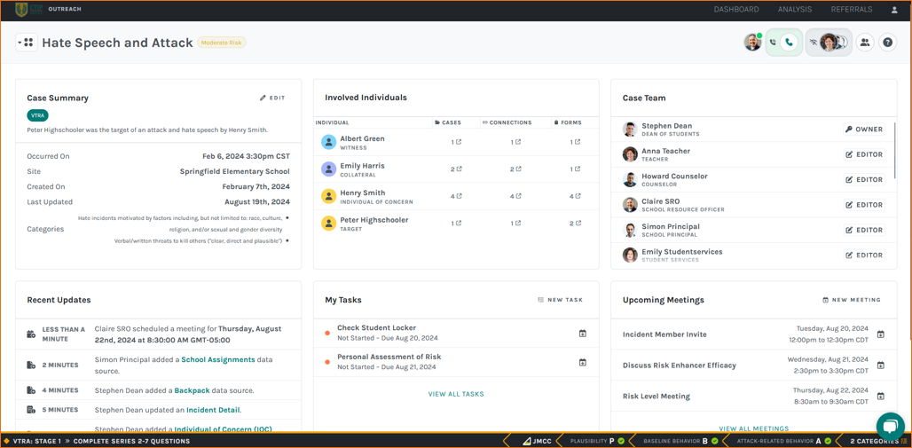
Task: Click View All Tasks link
Action: 456,394
